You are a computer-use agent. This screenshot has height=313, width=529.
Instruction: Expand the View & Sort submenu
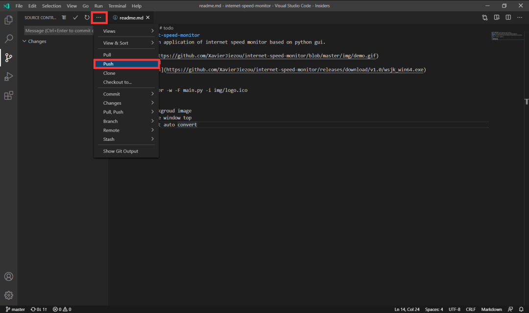click(126, 43)
